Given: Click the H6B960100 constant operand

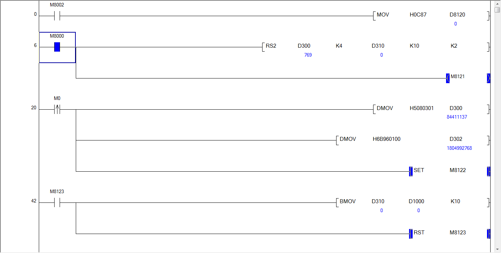Looking at the screenshot, I should (x=386, y=139).
